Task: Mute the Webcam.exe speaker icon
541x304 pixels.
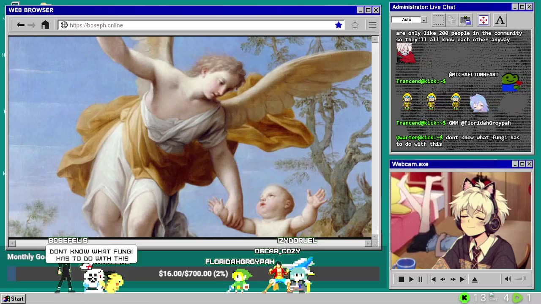Action: point(508,279)
